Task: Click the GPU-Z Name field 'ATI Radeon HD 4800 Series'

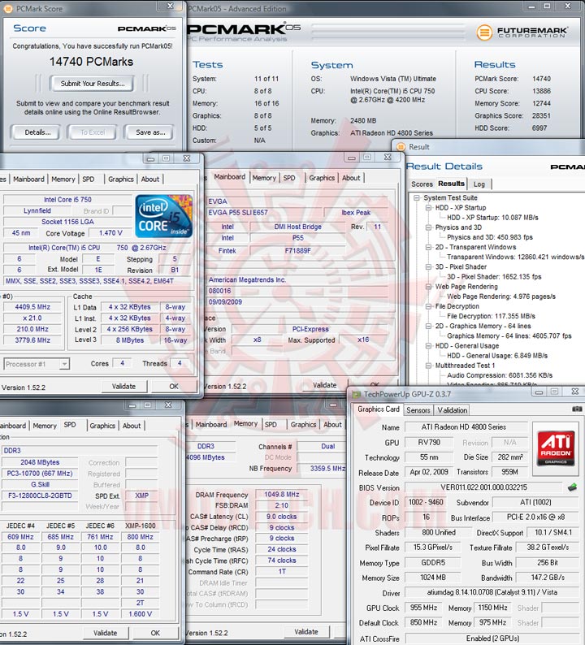Action: (x=466, y=427)
